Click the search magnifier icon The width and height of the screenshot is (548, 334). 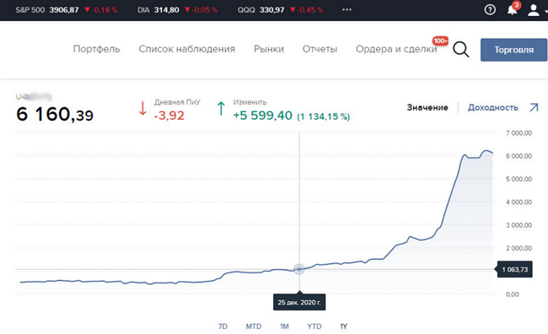(461, 49)
